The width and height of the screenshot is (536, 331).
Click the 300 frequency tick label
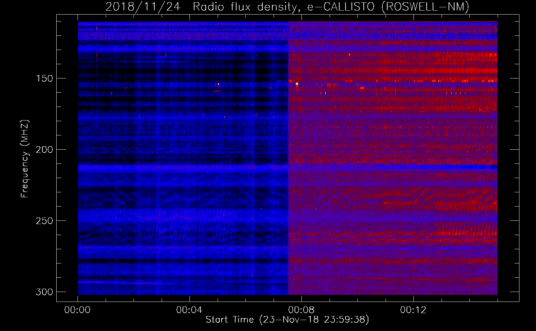point(44,292)
